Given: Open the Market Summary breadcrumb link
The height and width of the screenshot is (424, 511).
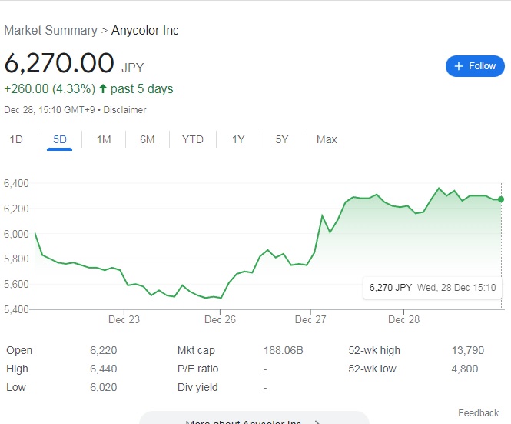Looking at the screenshot, I should [51, 31].
